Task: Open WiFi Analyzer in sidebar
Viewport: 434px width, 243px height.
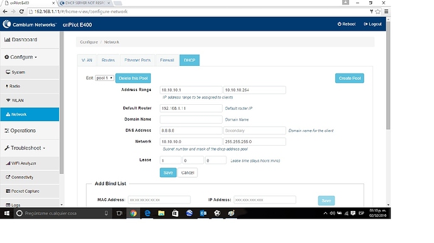Action: click(x=30, y=163)
